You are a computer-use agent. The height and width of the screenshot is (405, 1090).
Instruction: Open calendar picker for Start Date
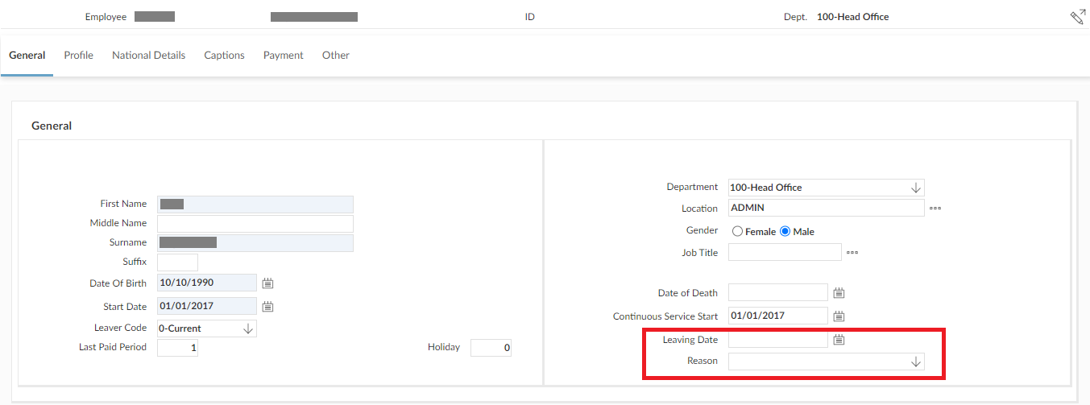pyautogui.click(x=268, y=307)
